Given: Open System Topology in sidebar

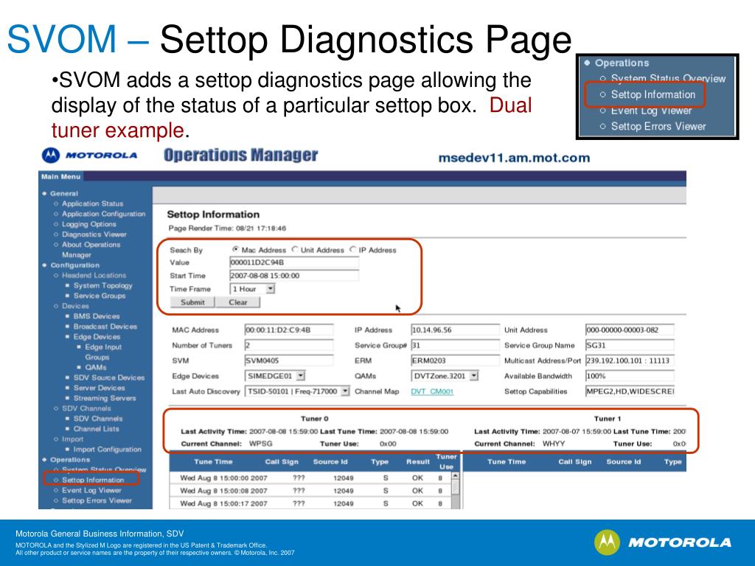Looking at the screenshot, I should click(x=103, y=285).
